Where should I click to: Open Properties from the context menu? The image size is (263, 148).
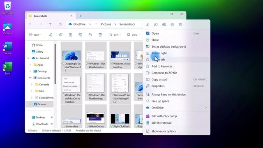pyautogui.click(x=176, y=86)
